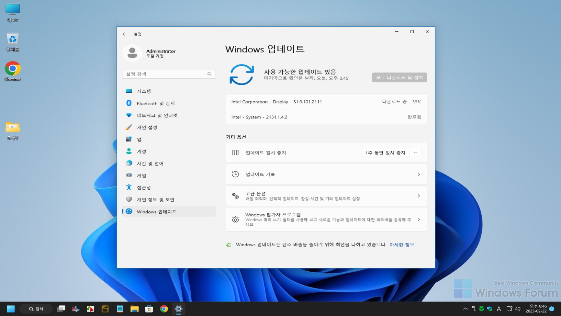Select 개인 정보 및 보안 in sidebar
Viewport: 561px width, 316px height.
(x=169, y=199)
